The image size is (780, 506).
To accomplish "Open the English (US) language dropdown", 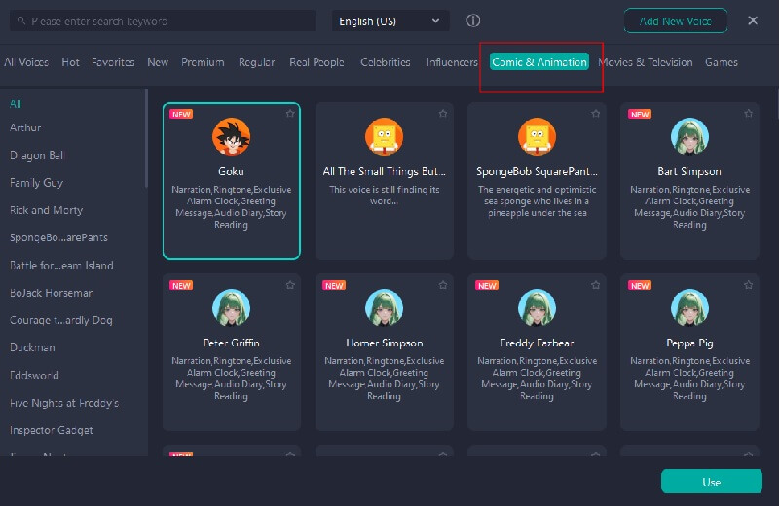I will tap(390, 20).
